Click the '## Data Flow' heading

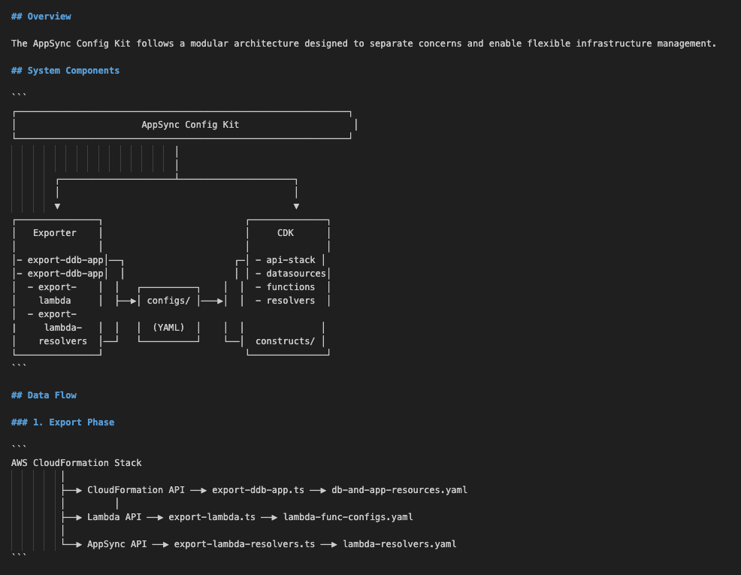point(44,395)
